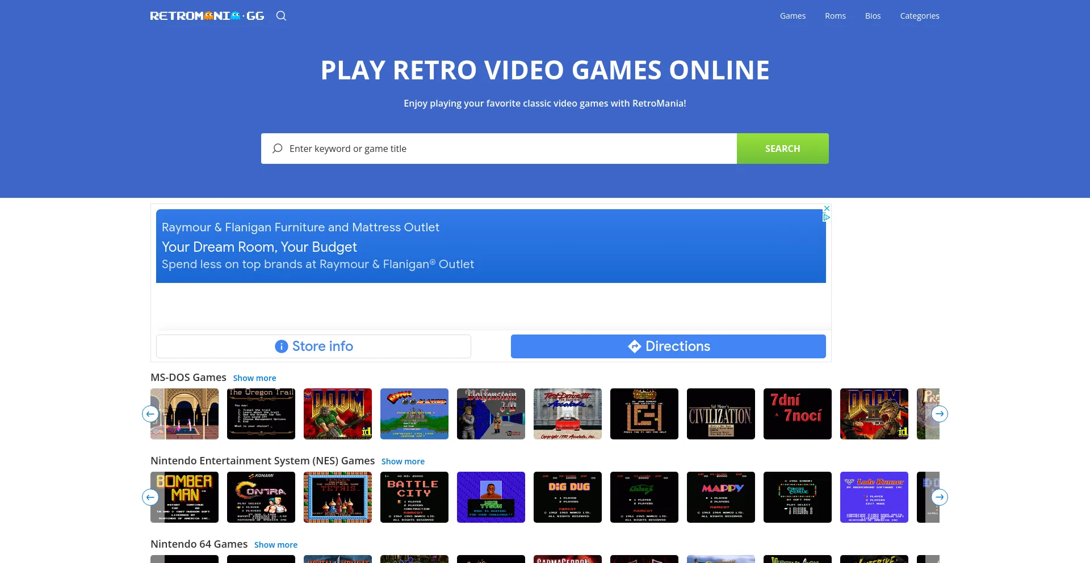Open the Test Drive III thumbnail
Image resolution: width=1090 pixels, height=563 pixels.
point(568,414)
